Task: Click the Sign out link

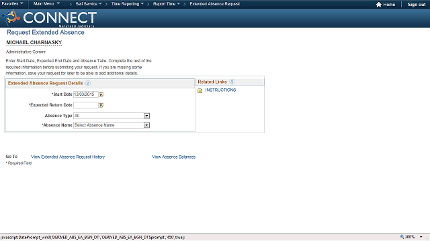Action: coord(417,5)
